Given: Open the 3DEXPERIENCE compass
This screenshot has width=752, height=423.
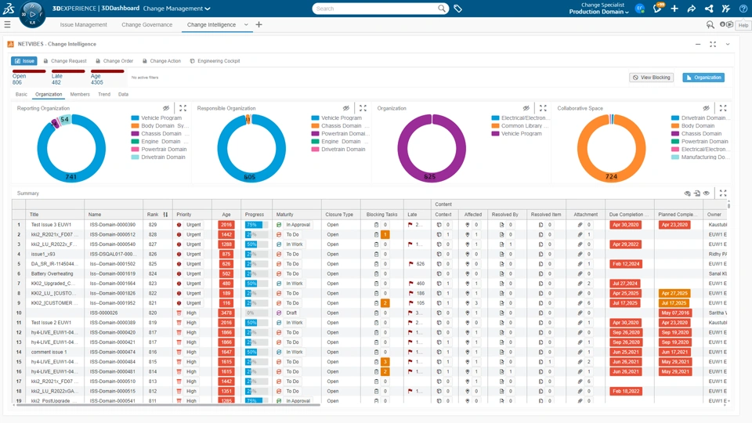Looking at the screenshot, I should [x=32, y=14].
